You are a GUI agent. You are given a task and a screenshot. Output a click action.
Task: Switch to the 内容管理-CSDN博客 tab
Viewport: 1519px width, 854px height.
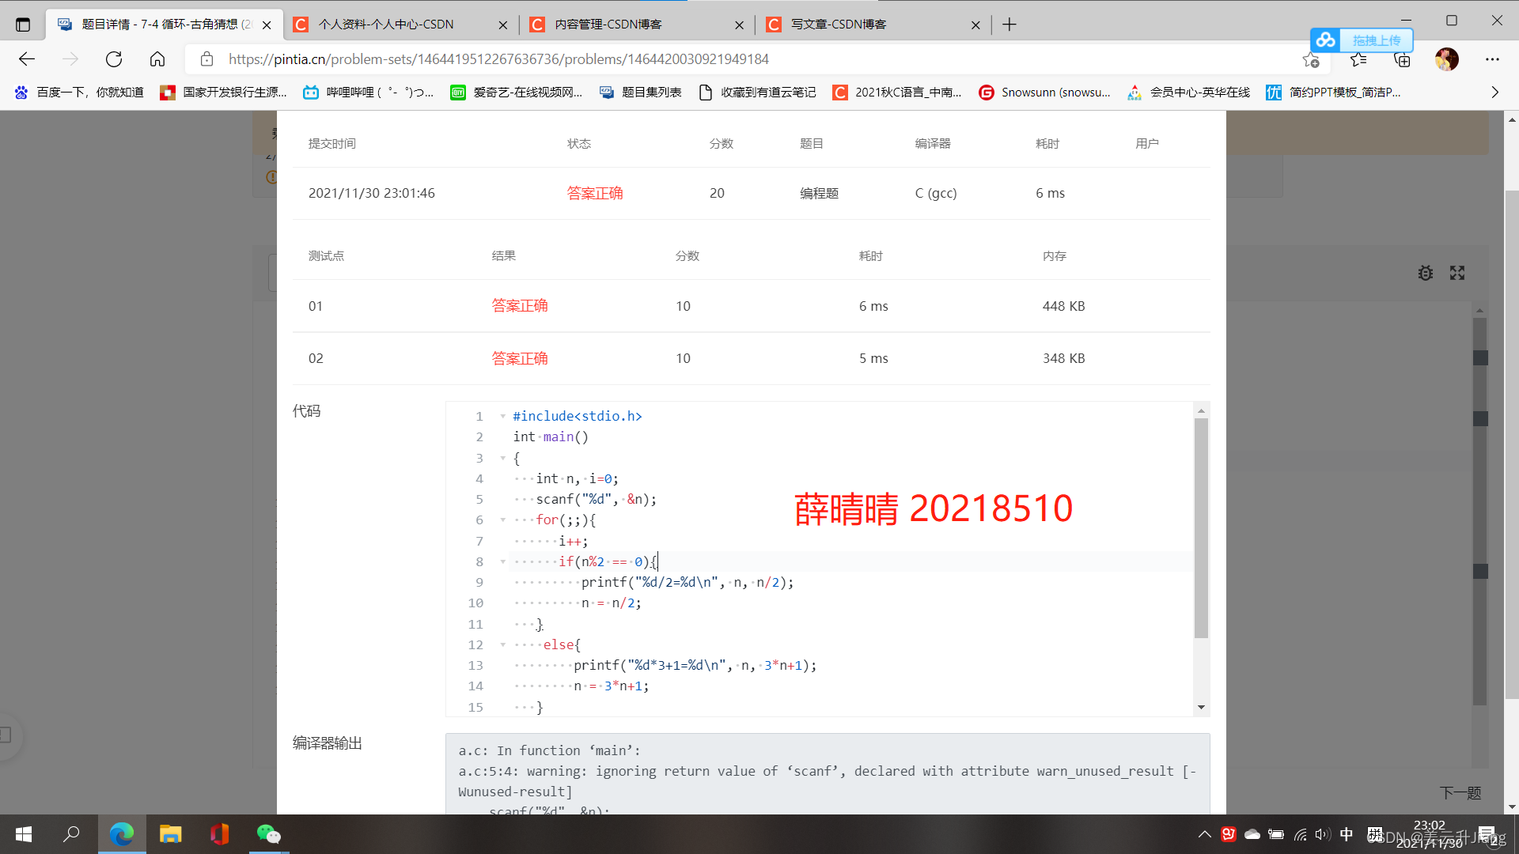pos(609,25)
